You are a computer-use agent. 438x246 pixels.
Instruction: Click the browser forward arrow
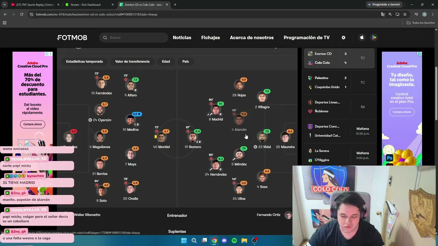point(13,14)
